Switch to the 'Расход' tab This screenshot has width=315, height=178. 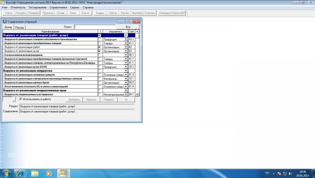tap(20, 27)
